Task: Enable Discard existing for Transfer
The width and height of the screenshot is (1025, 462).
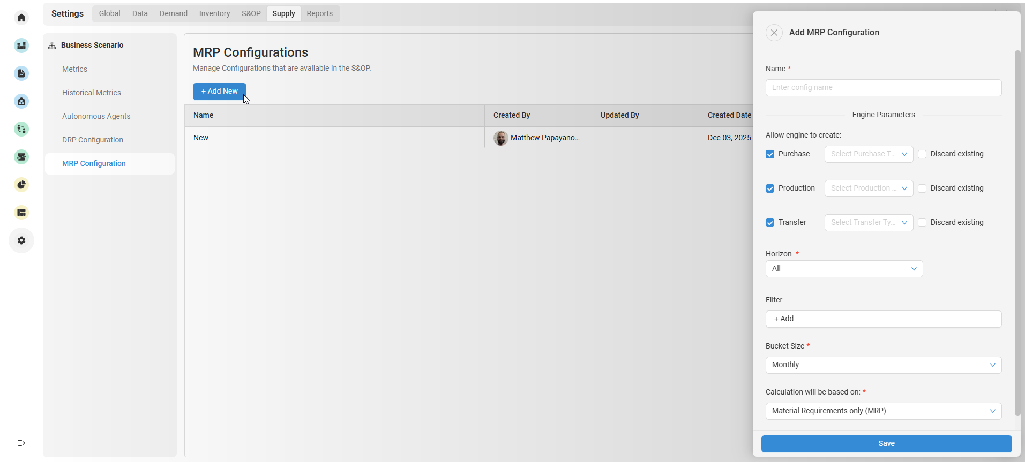Action: click(922, 223)
